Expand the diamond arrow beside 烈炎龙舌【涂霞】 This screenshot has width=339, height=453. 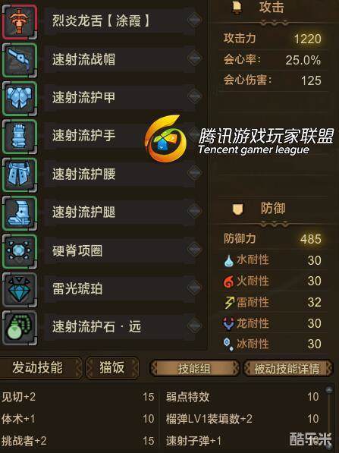(x=194, y=20)
